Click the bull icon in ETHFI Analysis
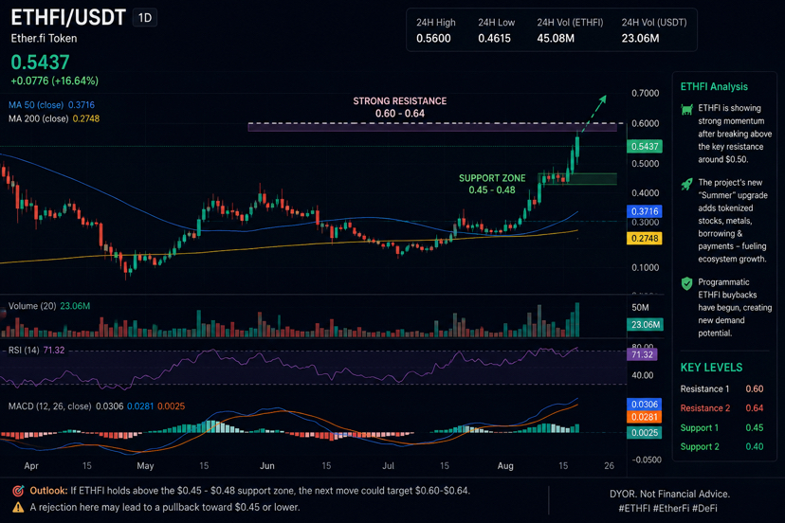The image size is (785, 523). click(686, 109)
